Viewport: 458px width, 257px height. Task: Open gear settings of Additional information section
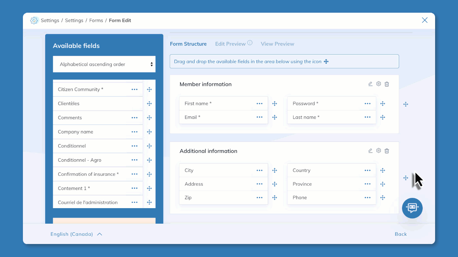click(x=378, y=151)
